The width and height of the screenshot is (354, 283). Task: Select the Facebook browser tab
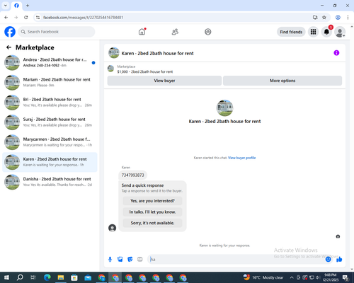coord(16,6)
